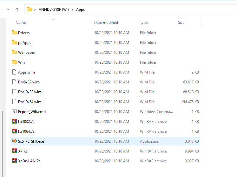This screenshot has width=237, height=177.
Task: Select the Drivers folder name
Action: (24, 32)
